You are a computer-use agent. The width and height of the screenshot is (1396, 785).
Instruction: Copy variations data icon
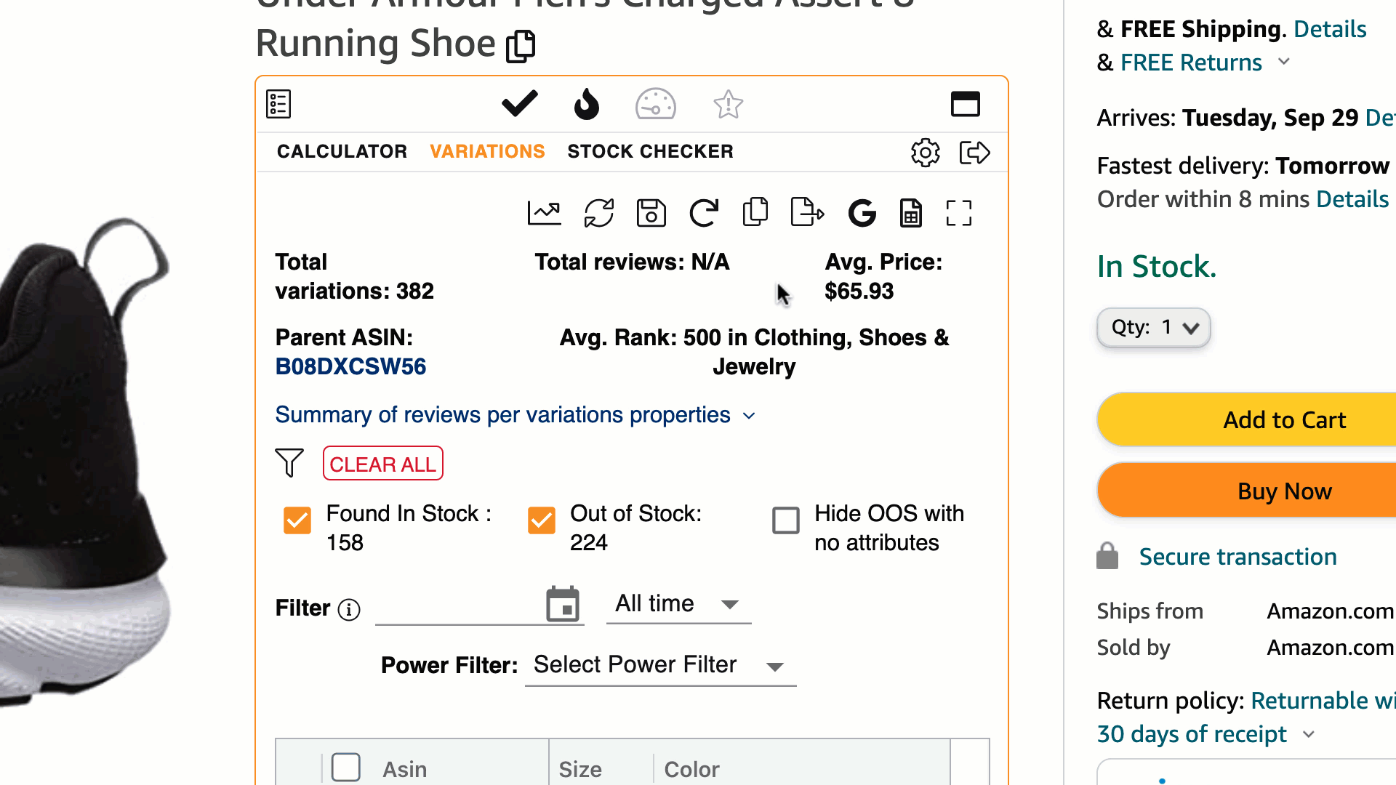(x=755, y=212)
